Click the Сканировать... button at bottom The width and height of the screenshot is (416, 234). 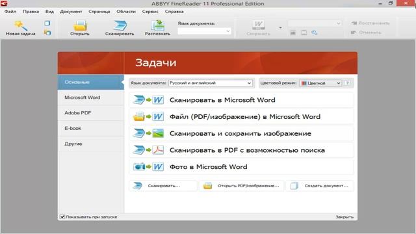coord(163,186)
